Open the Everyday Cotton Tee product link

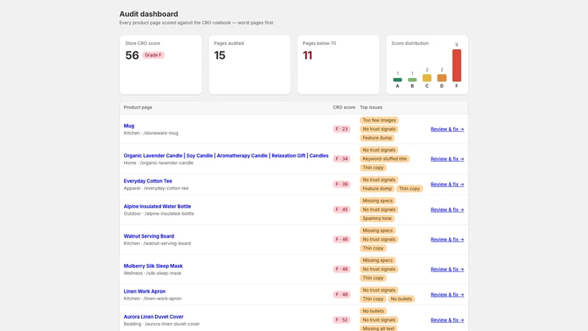[148, 181]
